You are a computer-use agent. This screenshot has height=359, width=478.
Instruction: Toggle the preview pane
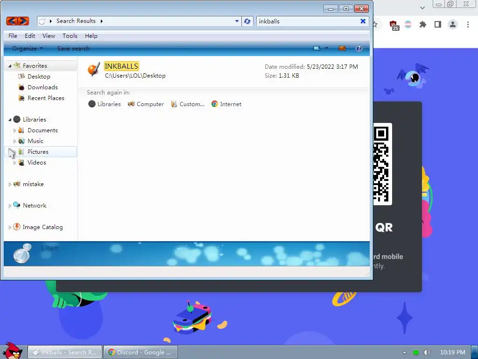342,48
